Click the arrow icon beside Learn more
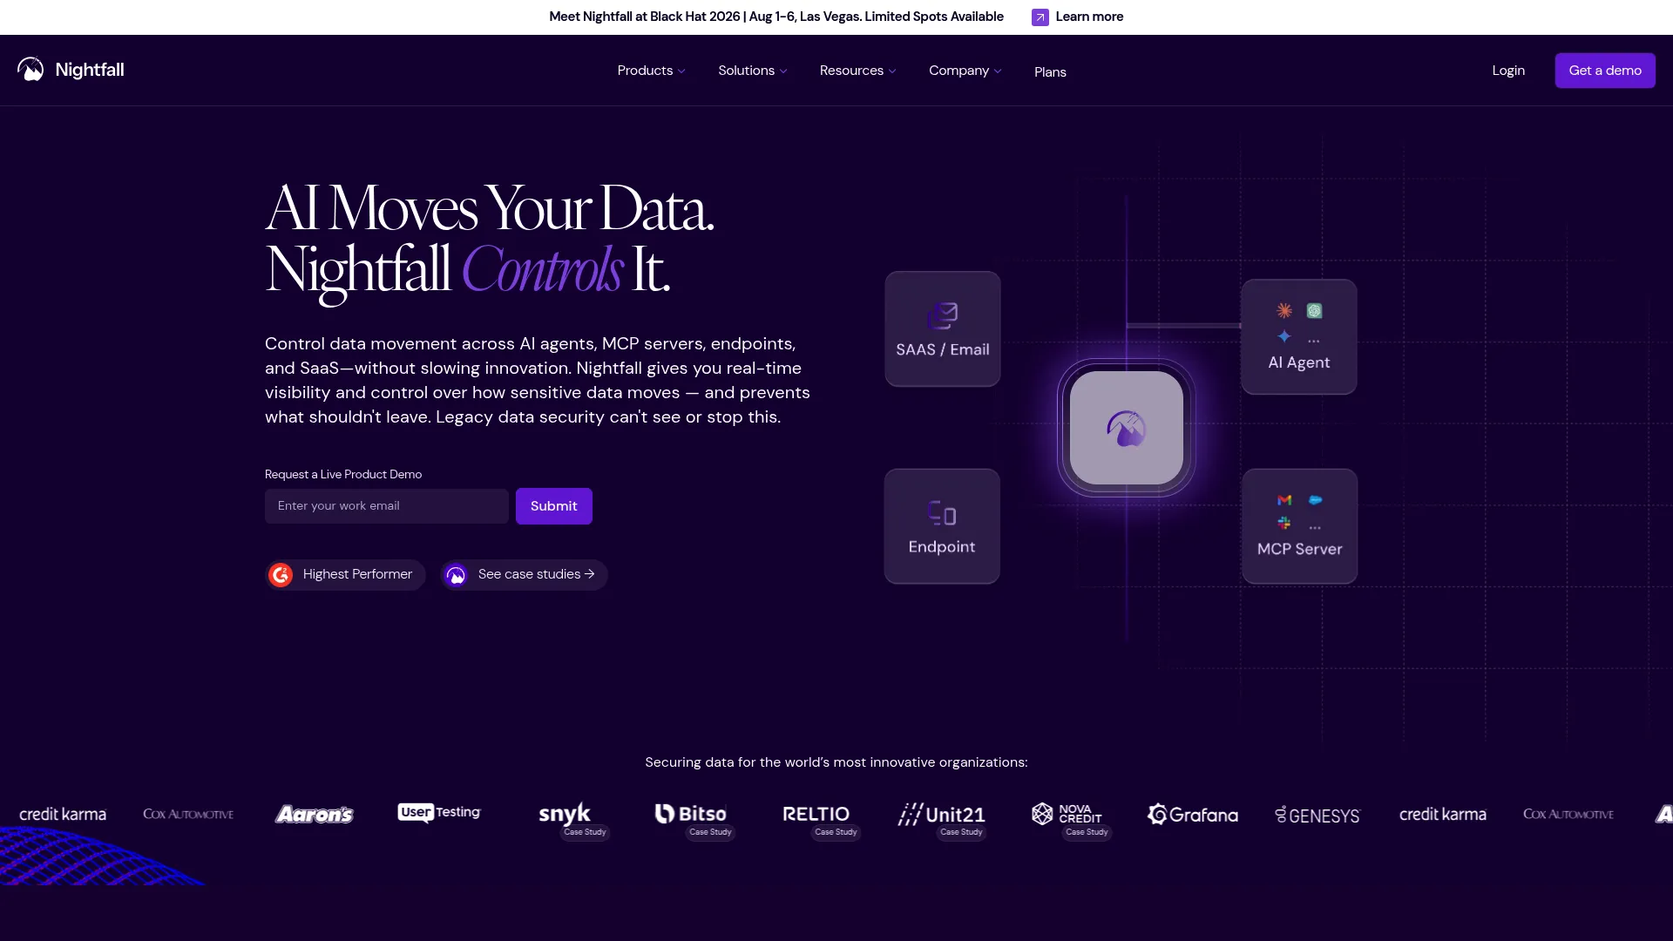 [x=1040, y=17]
